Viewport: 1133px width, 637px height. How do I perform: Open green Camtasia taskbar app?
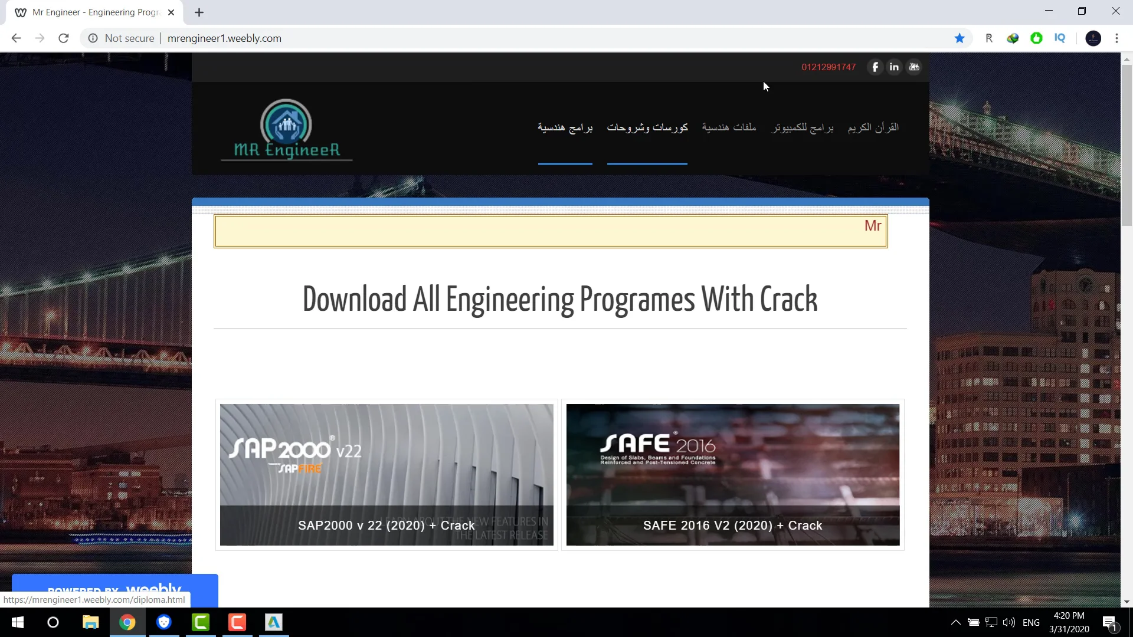pyautogui.click(x=201, y=622)
